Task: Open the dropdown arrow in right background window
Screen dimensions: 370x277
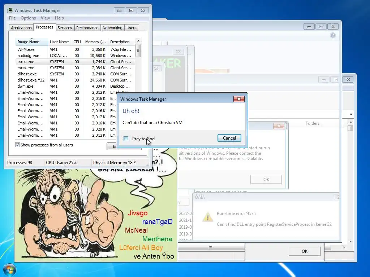Action: (351, 114)
